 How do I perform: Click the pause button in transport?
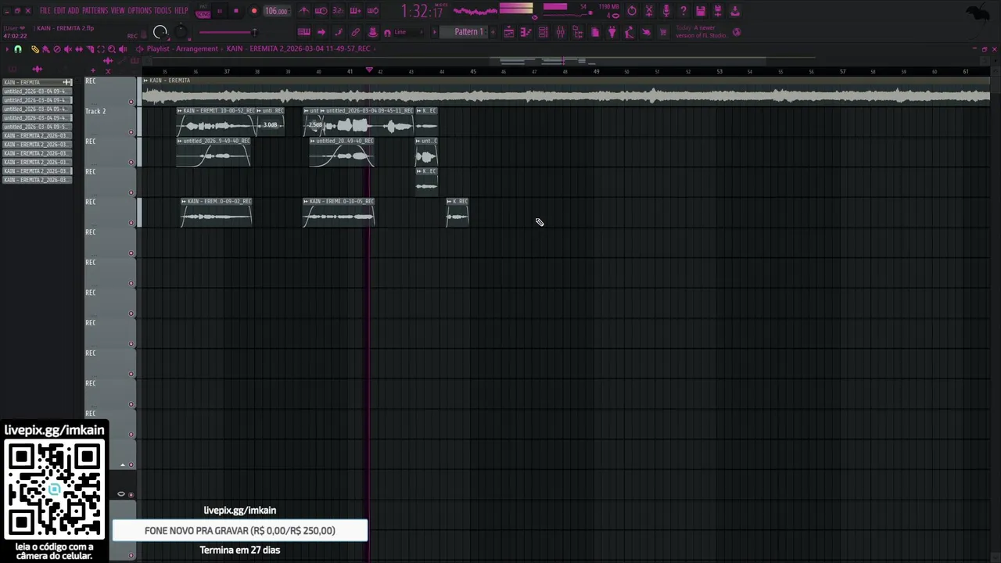pyautogui.click(x=220, y=11)
